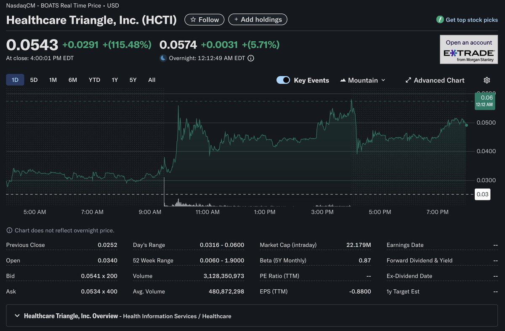
Task: Click Get top stock picks link
Action: click(472, 20)
